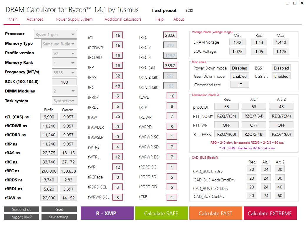Viewport: 307px width, 225px height.
Task: Expand the Memory Type dropdown
Action: coord(59,44)
